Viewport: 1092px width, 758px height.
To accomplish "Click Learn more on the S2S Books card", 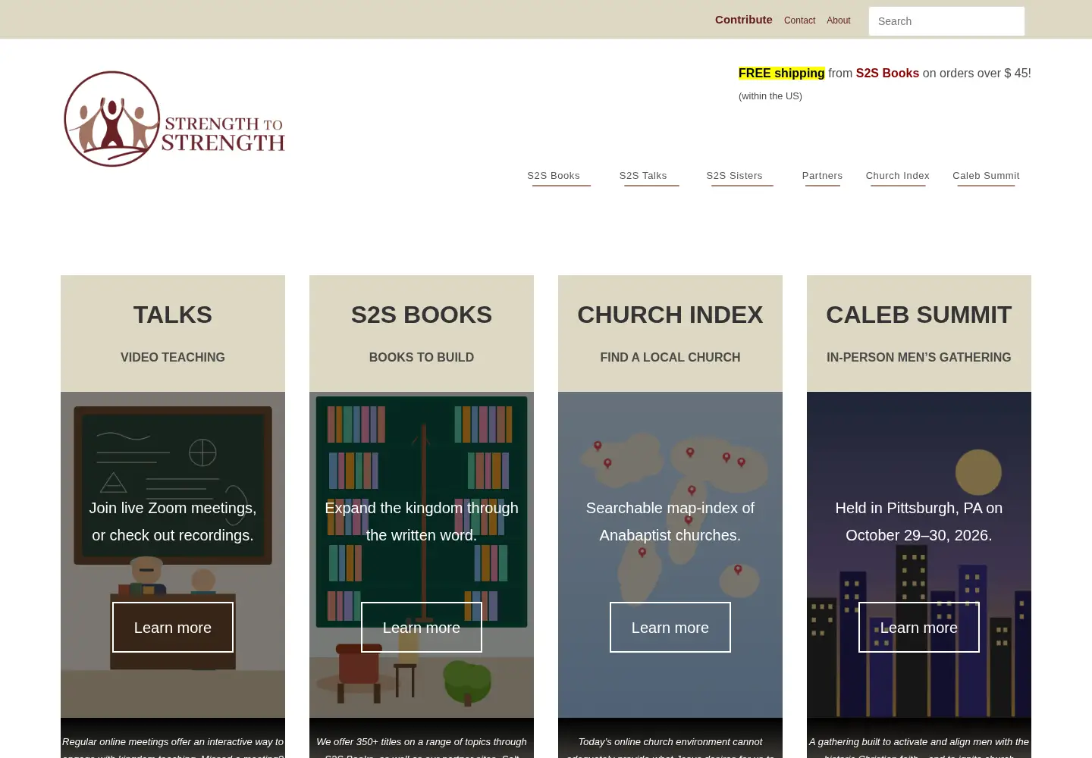I will tap(422, 628).
